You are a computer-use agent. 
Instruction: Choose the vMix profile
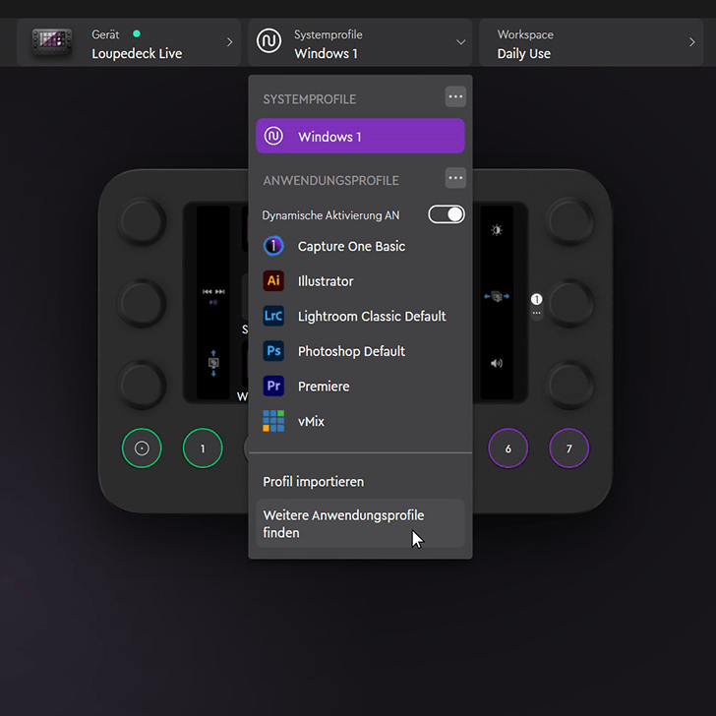pos(360,421)
